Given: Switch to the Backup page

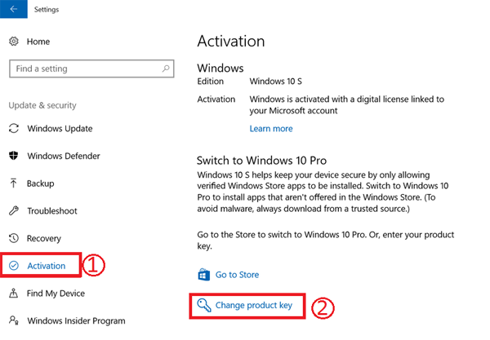Looking at the screenshot, I should tap(40, 183).
